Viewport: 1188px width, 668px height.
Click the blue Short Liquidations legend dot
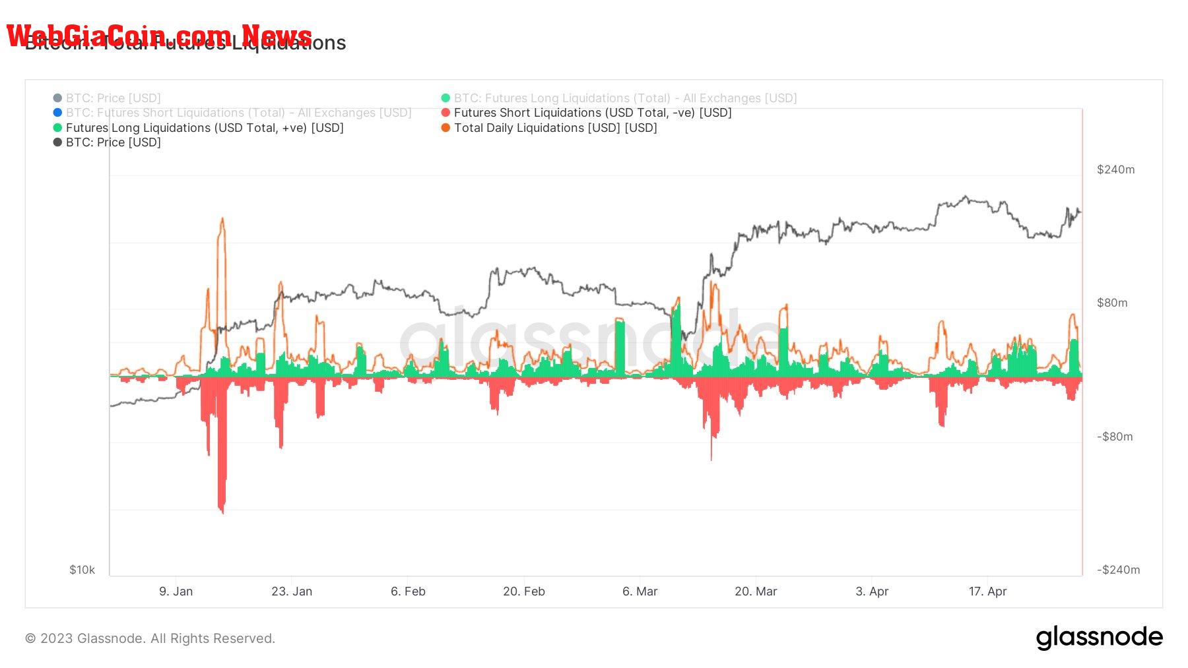pos(57,113)
